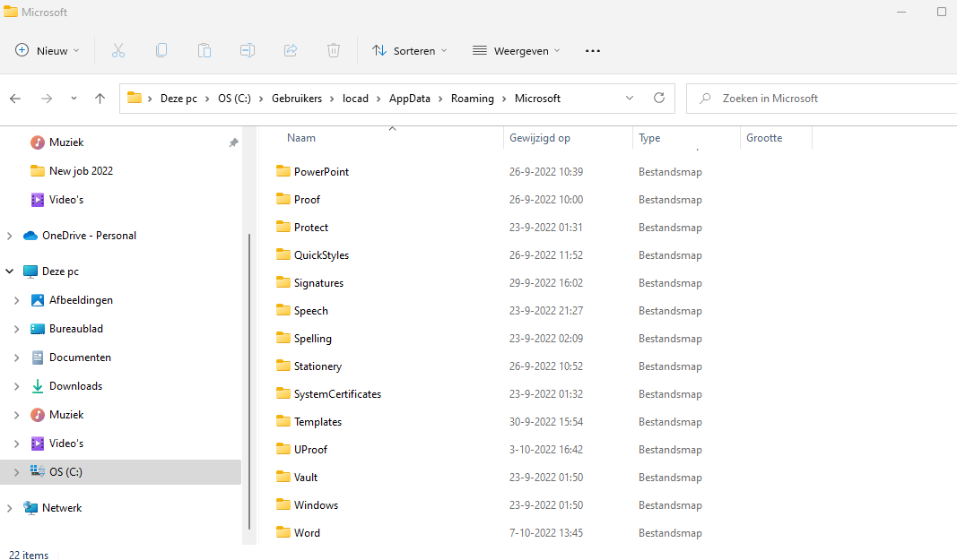Expand the Netwerk tree node
The height and width of the screenshot is (560, 957).
(9, 508)
